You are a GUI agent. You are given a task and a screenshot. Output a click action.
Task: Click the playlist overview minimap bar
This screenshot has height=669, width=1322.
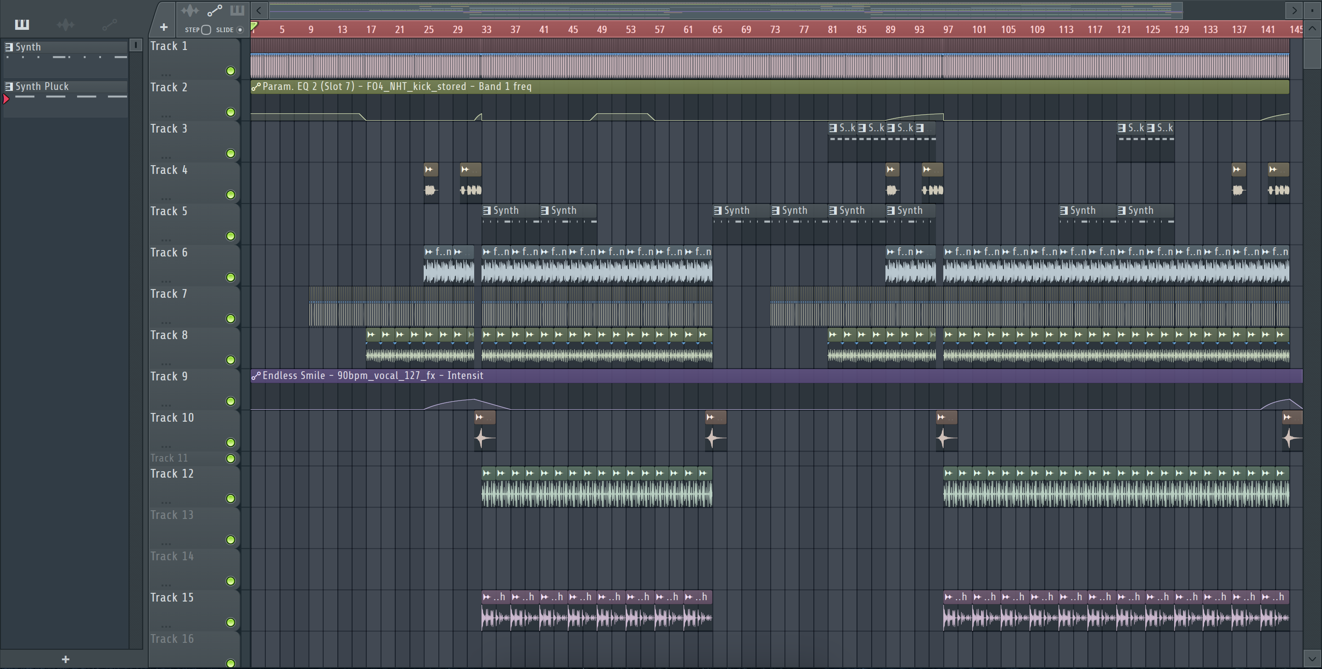[726, 10]
